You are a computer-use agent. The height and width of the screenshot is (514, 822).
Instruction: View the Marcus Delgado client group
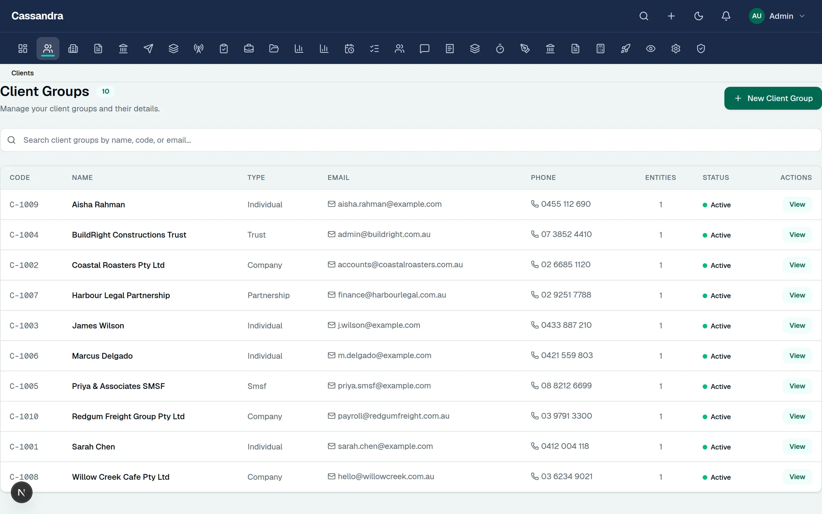coord(797,356)
